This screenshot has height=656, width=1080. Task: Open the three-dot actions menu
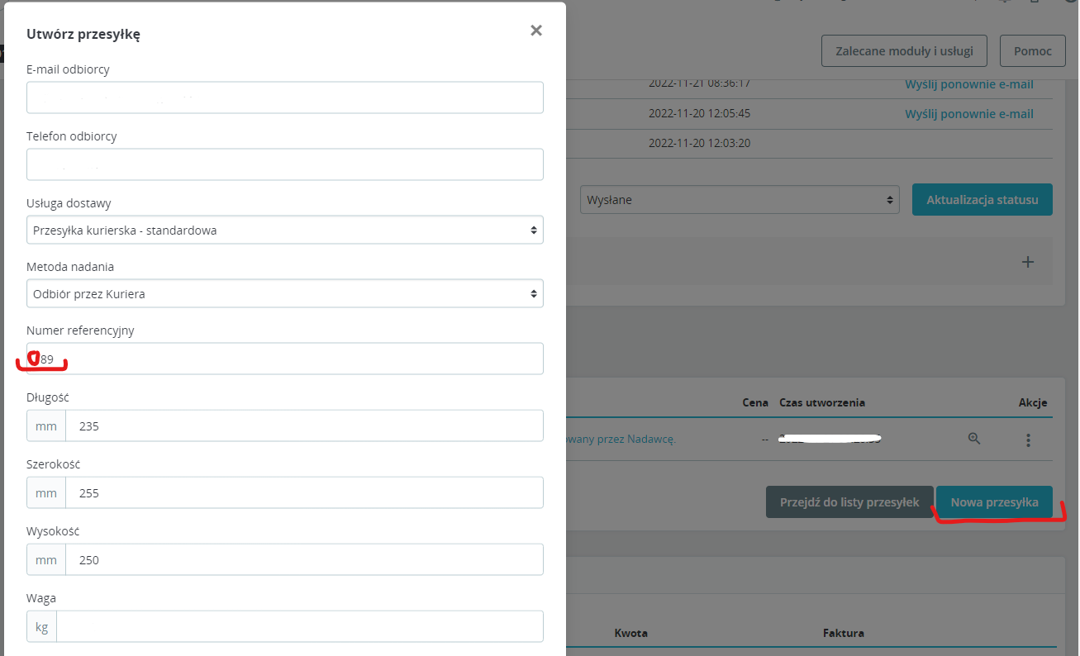[x=1028, y=440]
